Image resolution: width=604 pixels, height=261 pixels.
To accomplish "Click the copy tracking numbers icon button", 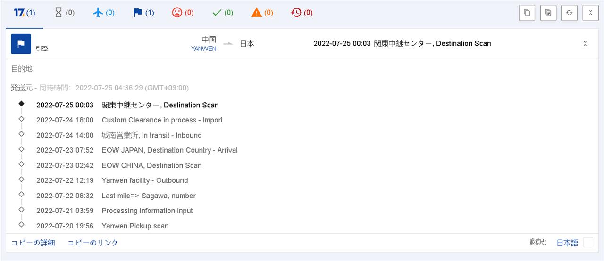I will pyautogui.click(x=527, y=13).
